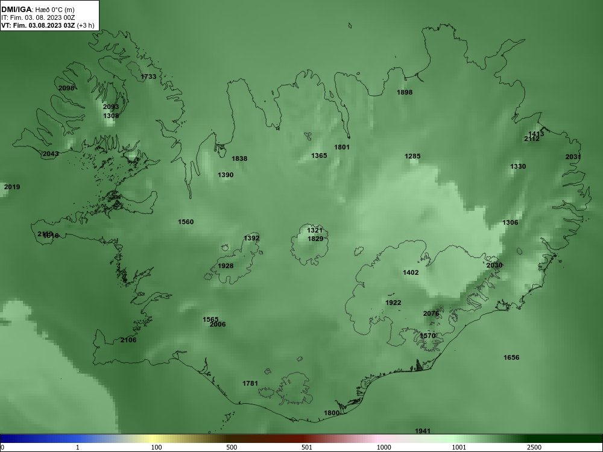Viewport: 603px width, 452px height.
Task: Click the 1922 height label
Action: point(393,303)
